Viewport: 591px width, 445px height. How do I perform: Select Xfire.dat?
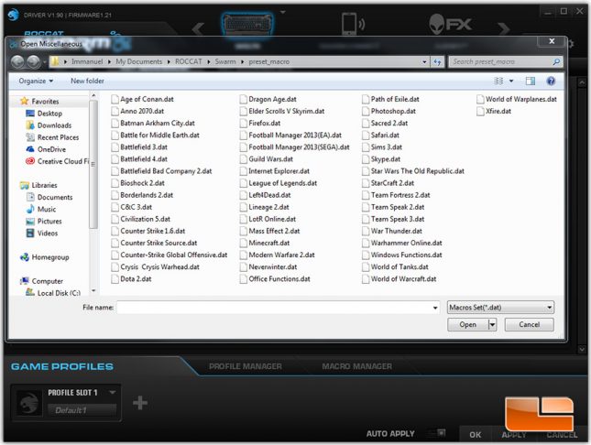pyautogui.click(x=494, y=111)
